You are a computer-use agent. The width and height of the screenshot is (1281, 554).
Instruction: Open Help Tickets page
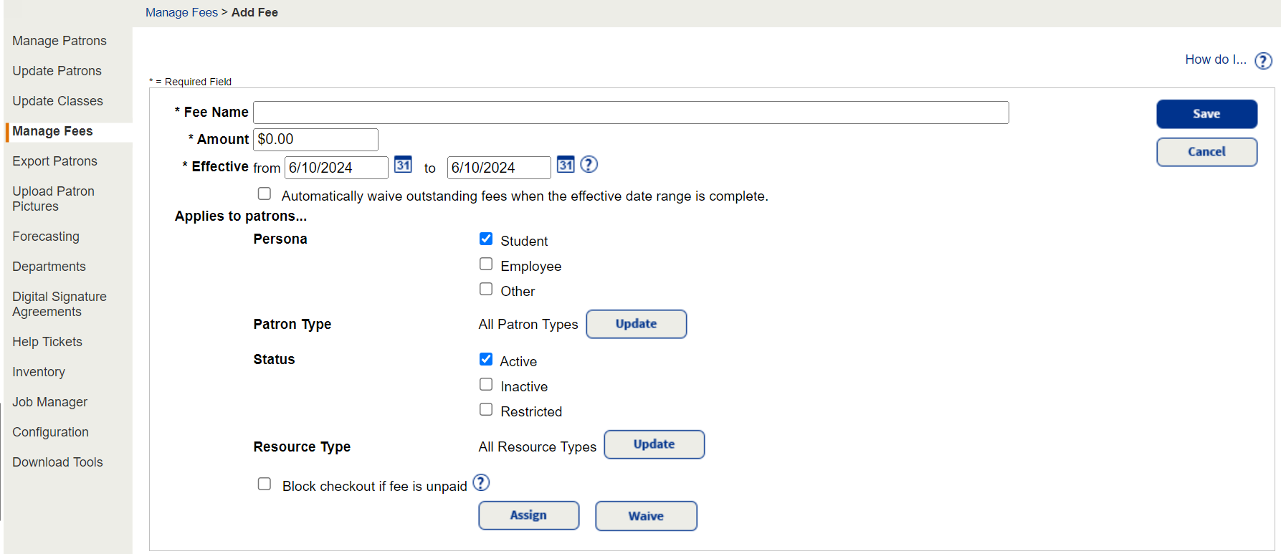pyautogui.click(x=47, y=342)
